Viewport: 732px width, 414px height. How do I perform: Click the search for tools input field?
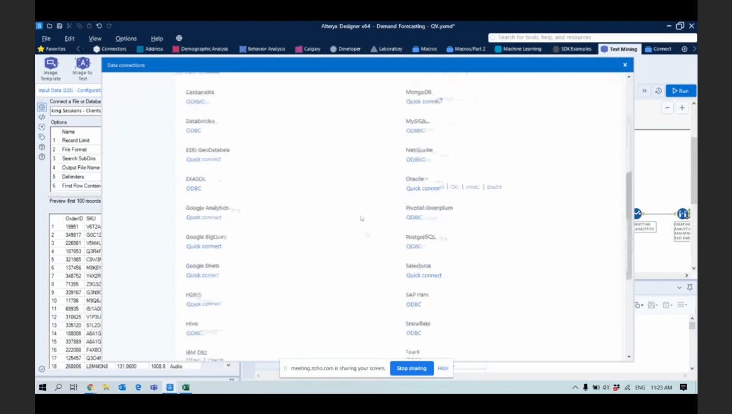(x=592, y=37)
